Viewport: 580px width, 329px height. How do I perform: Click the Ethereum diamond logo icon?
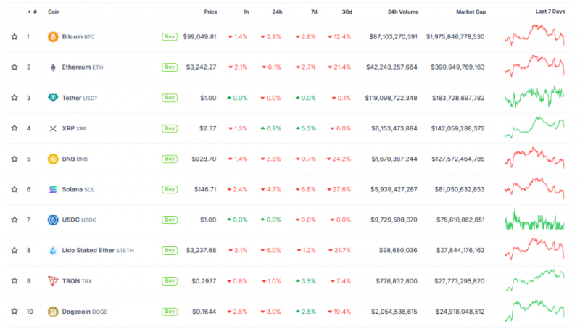(x=53, y=67)
